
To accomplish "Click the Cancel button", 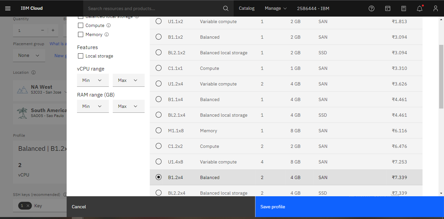I will click(x=79, y=207).
